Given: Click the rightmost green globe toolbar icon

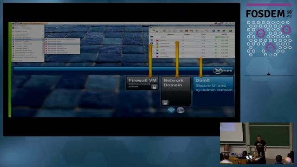Looking at the screenshot, I should (231, 31).
